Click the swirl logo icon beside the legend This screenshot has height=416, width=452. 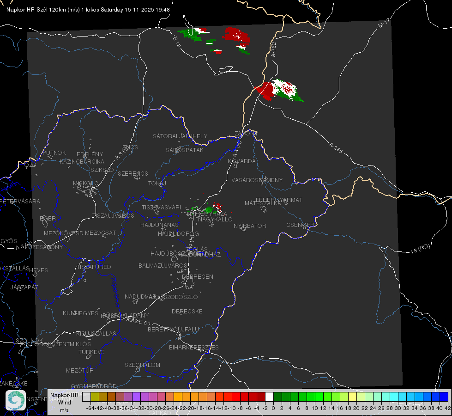click(x=16, y=400)
